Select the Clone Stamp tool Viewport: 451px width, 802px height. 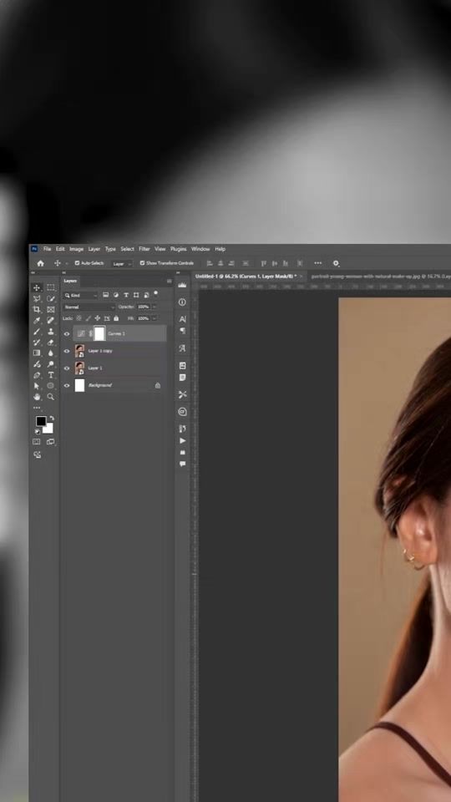51,332
